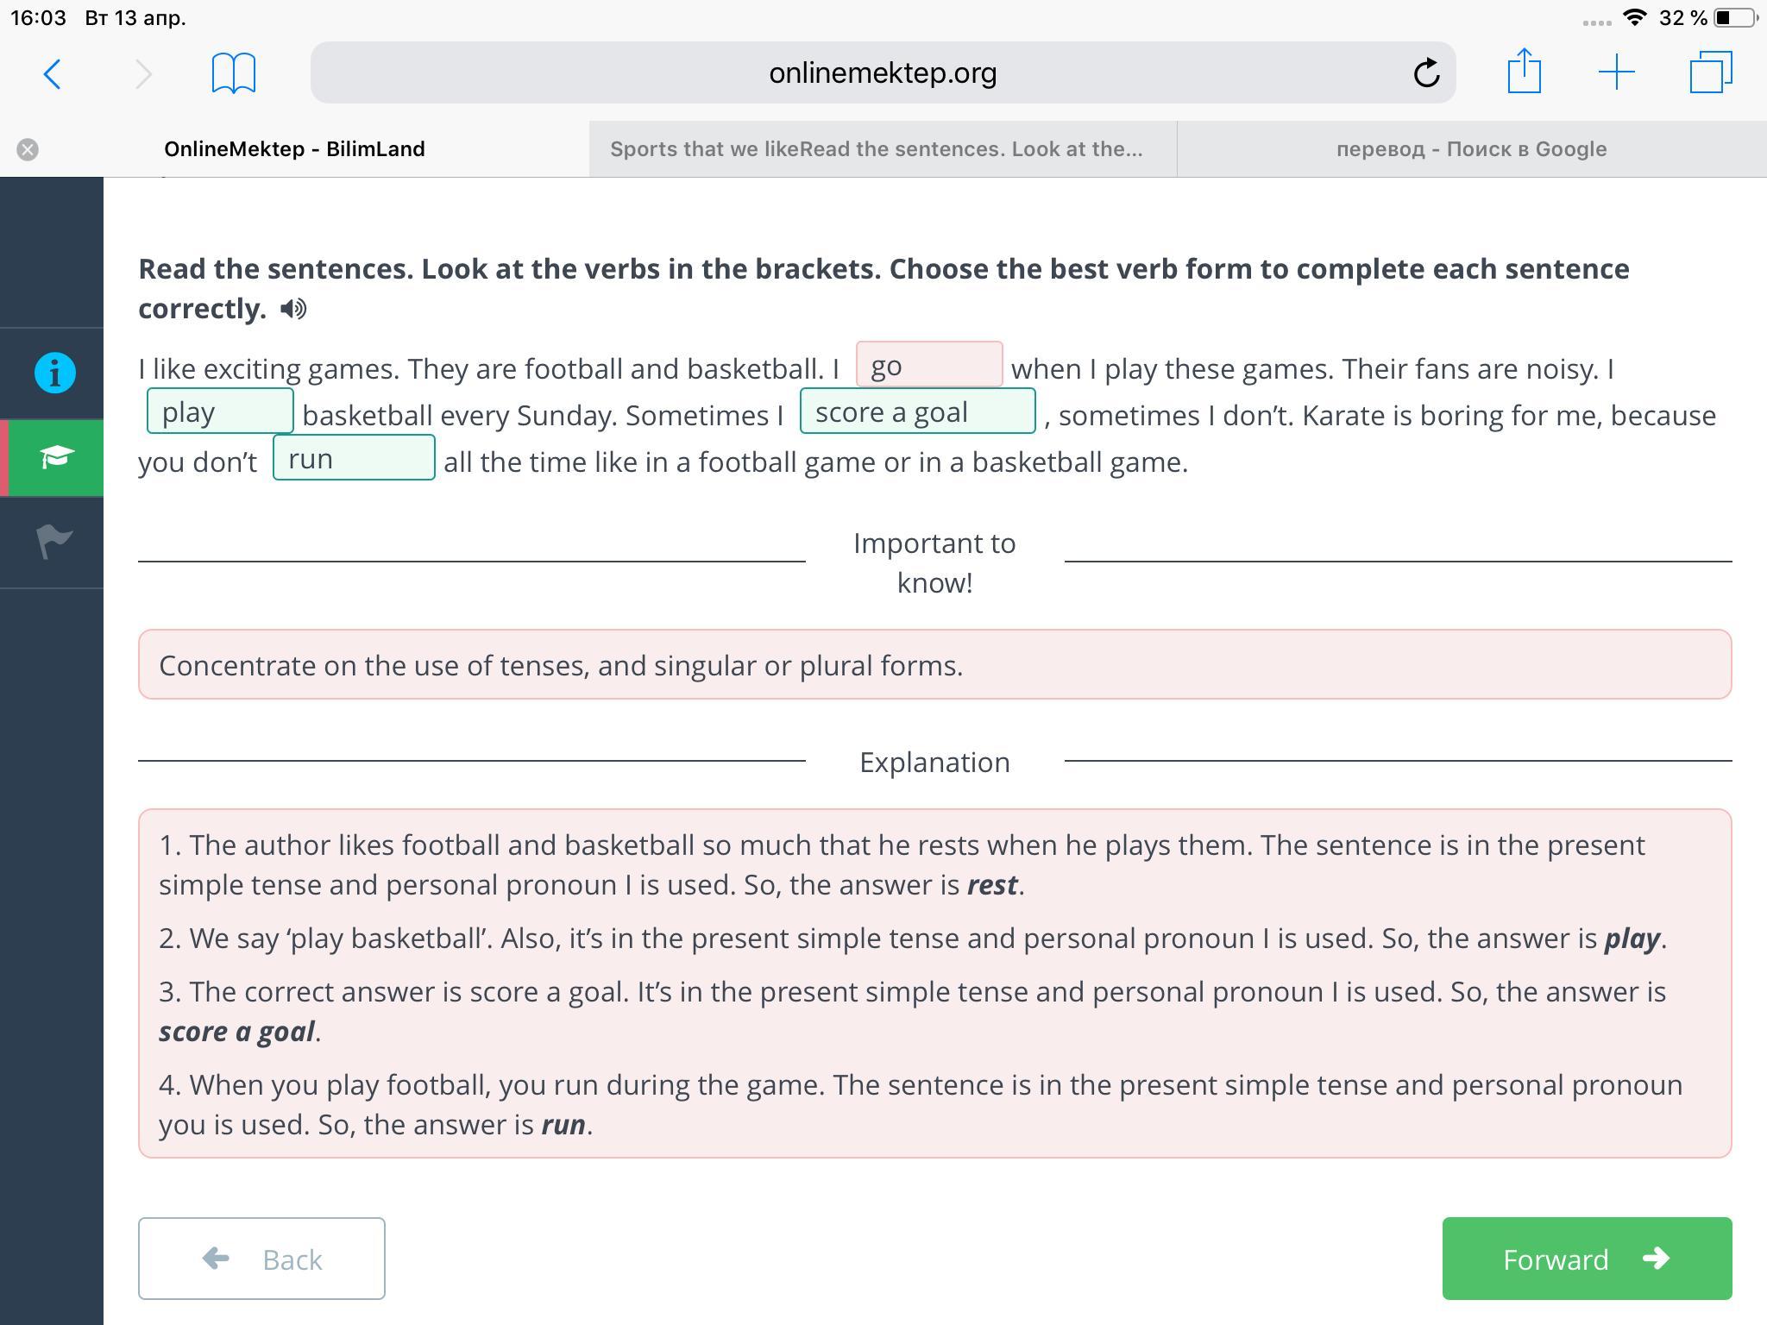Switch to the Sports that we like tab

(883, 149)
